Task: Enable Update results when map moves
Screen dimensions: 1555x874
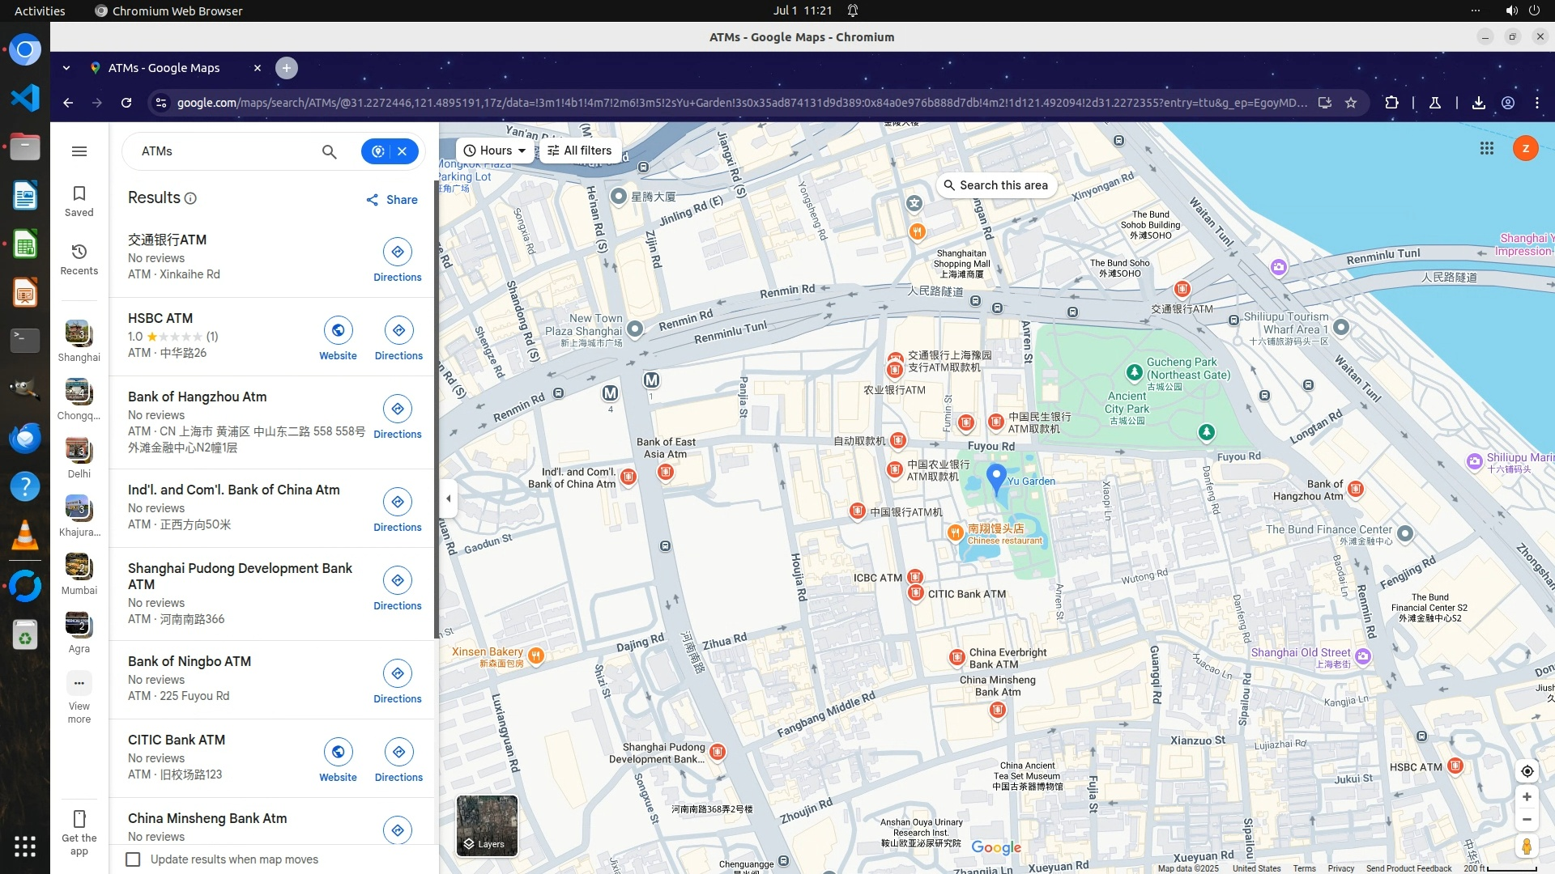Action: (x=134, y=859)
